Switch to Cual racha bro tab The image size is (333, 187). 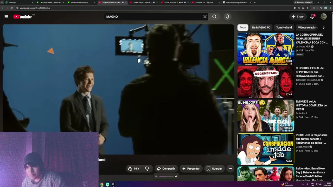[x=175, y=2]
